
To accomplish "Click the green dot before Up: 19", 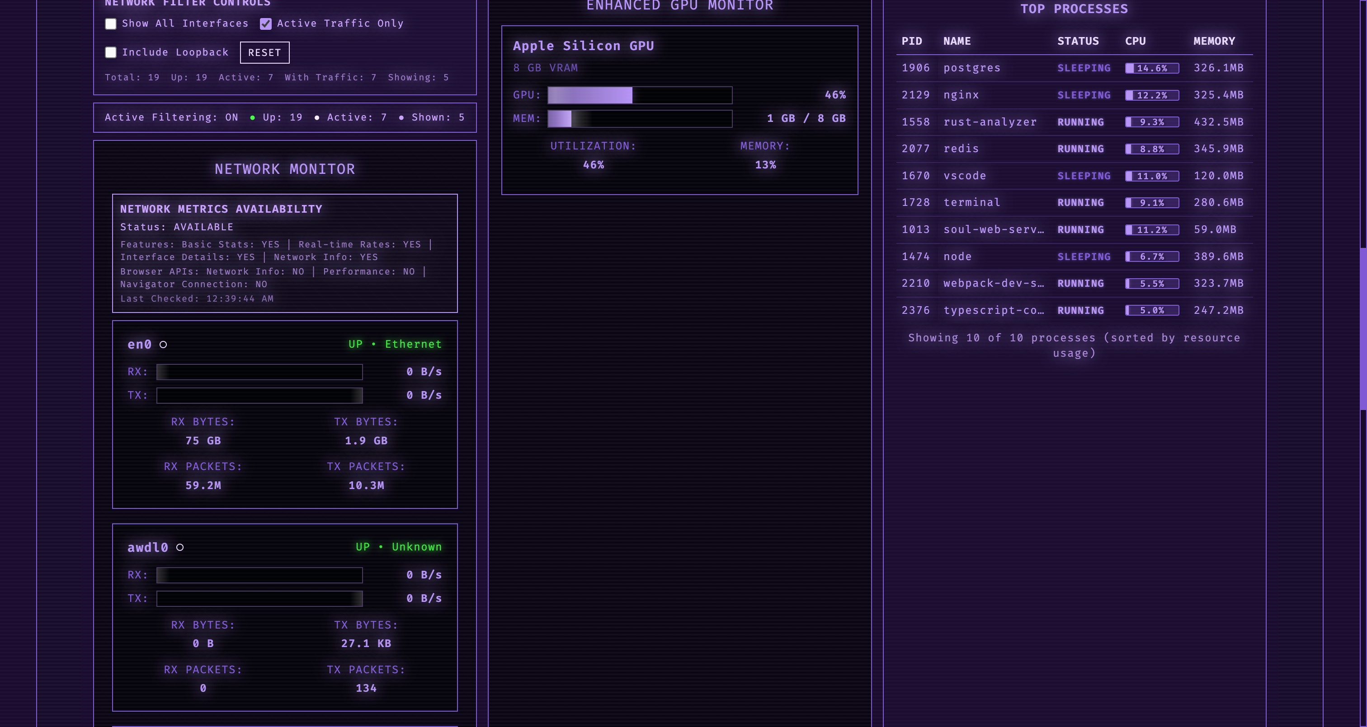I will pos(253,118).
